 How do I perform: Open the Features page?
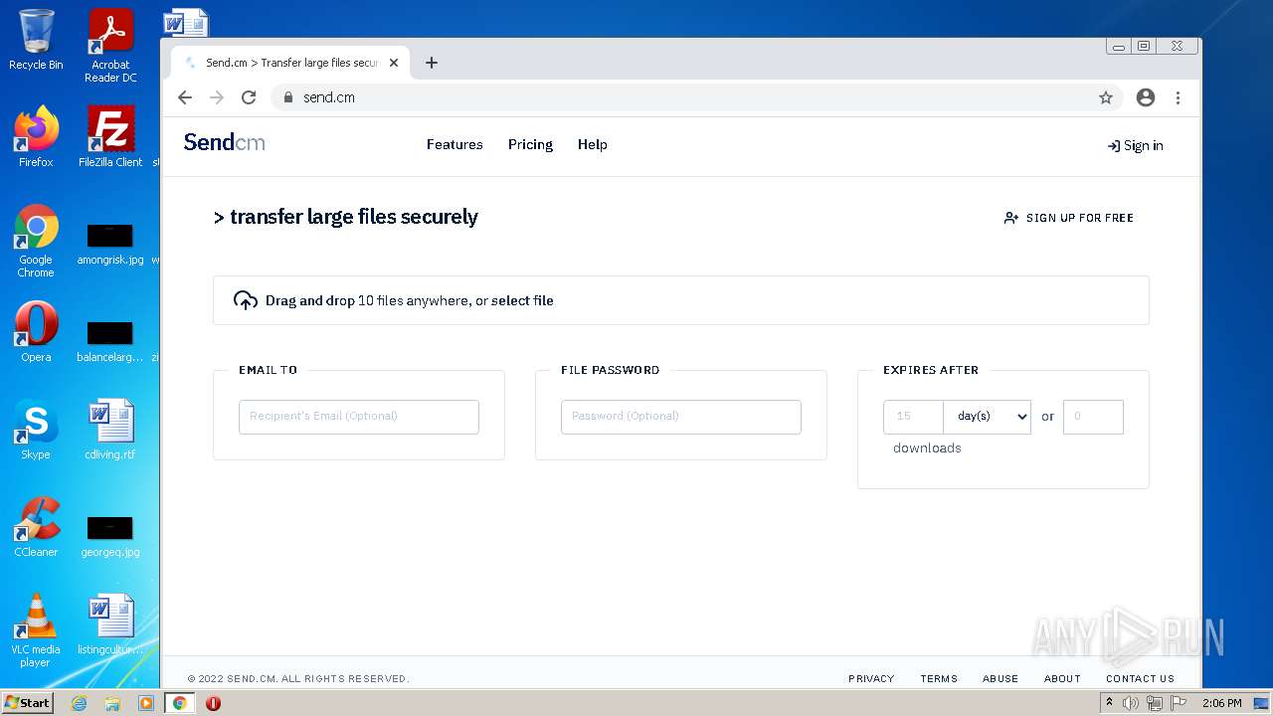[x=455, y=144]
